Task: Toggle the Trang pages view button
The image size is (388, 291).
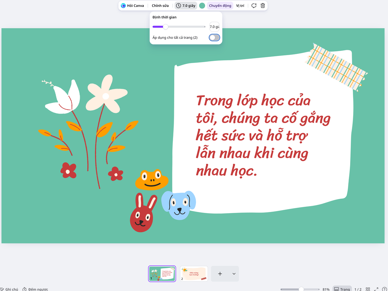Action: click(342, 289)
